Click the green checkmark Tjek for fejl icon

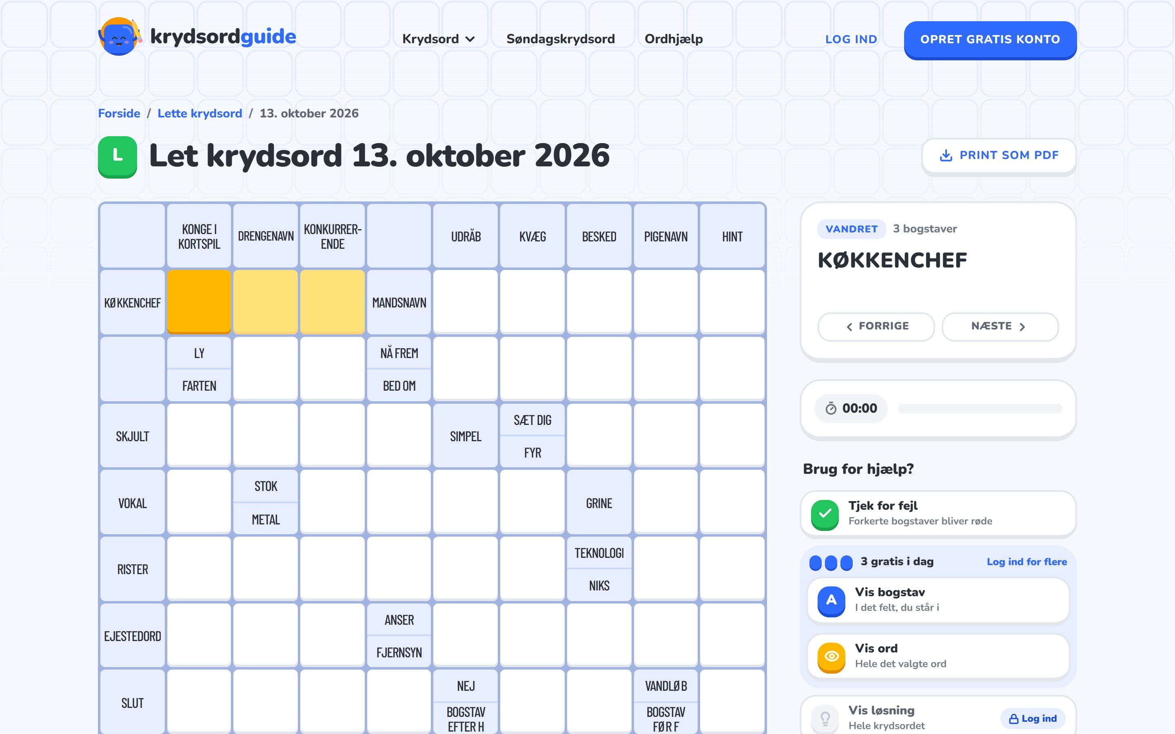pyautogui.click(x=825, y=515)
